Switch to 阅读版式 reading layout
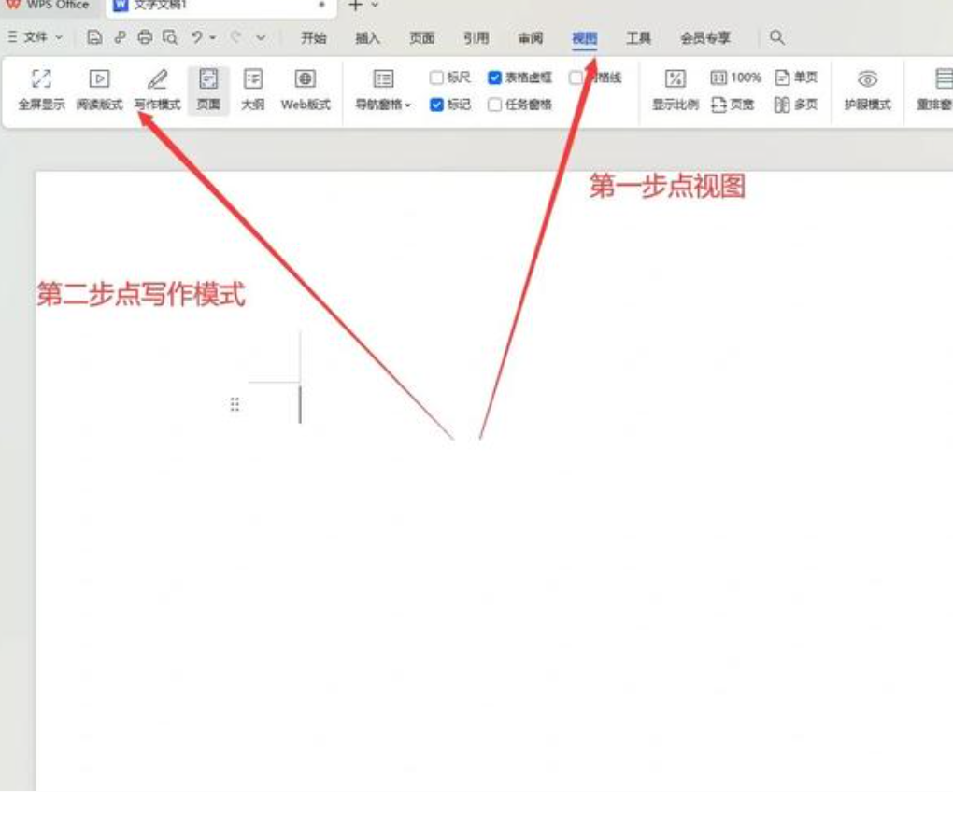Viewport: 953px width, 826px height. [x=99, y=80]
